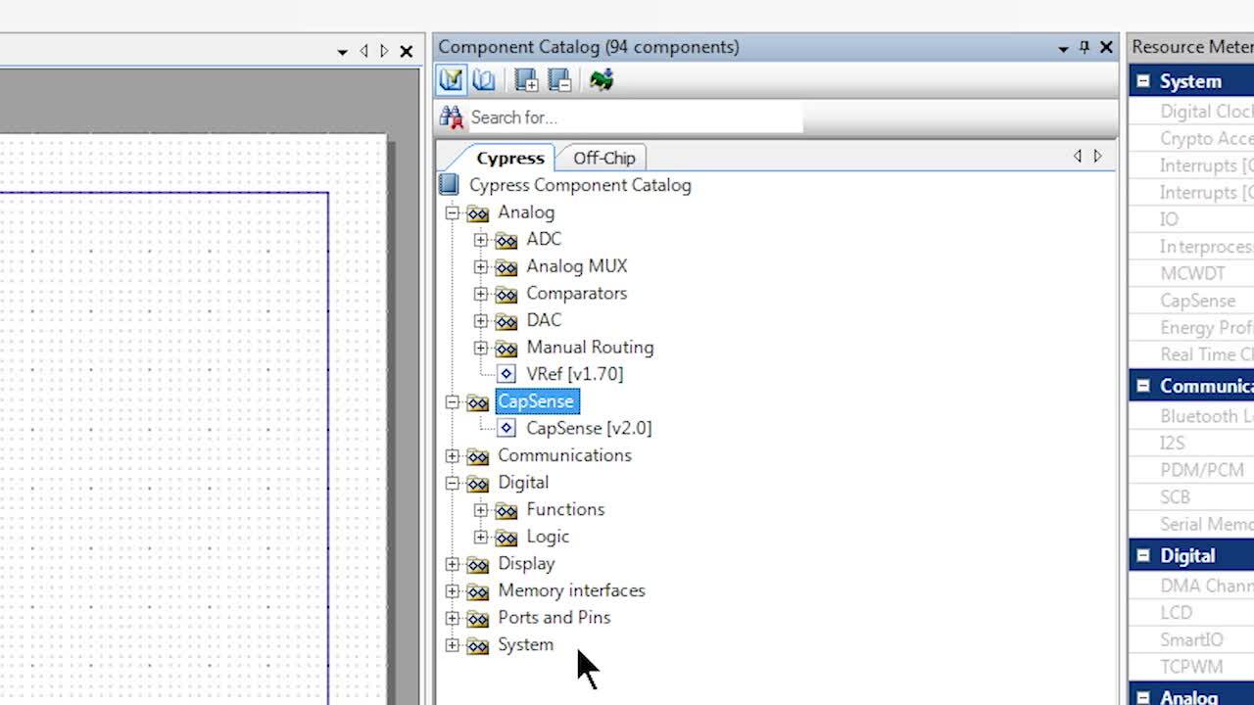Expand the Ports and Pins folder
This screenshot has height=705, width=1254.
click(452, 618)
